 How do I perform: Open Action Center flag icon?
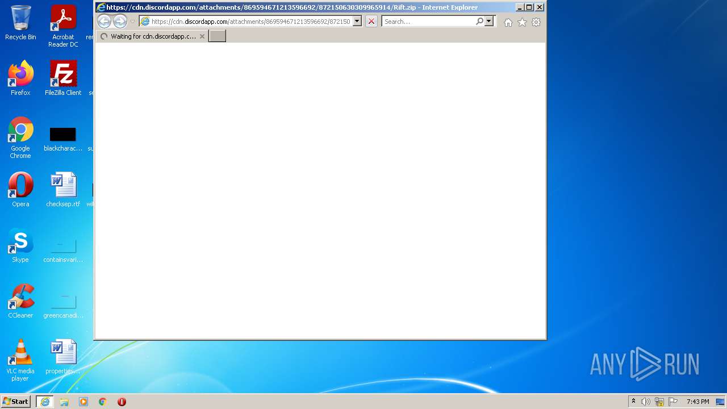673,402
